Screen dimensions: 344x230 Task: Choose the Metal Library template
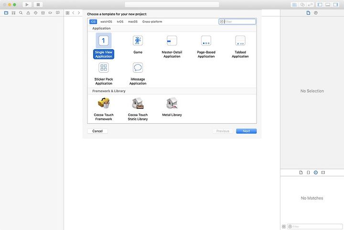click(x=172, y=107)
